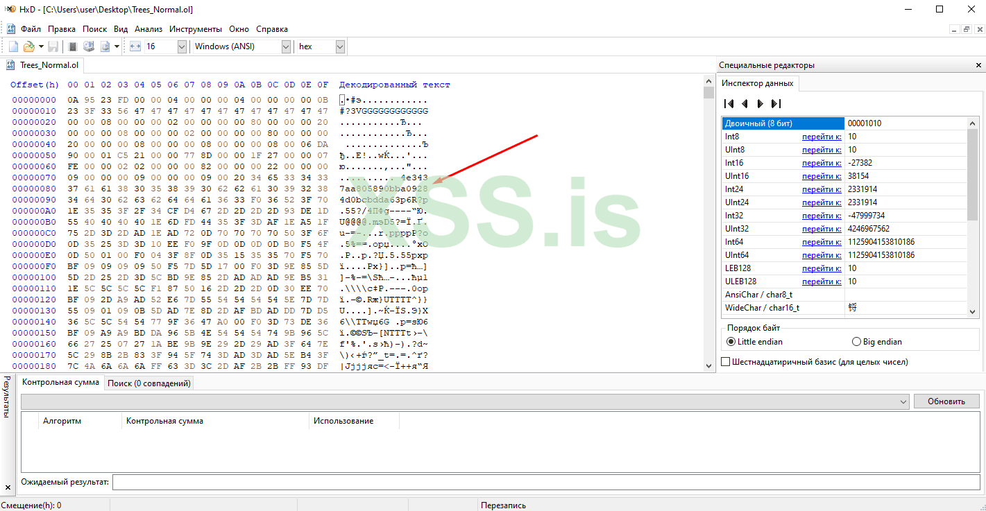Switch to the Поиск (0 совпадений) tab
Viewport: 986px width, 511px height.
click(149, 383)
